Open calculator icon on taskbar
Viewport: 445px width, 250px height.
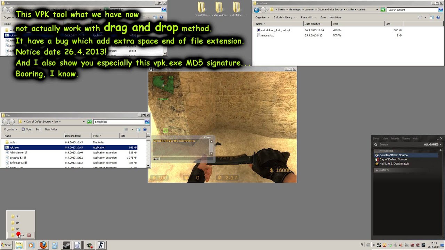pyautogui.click(x=55, y=245)
